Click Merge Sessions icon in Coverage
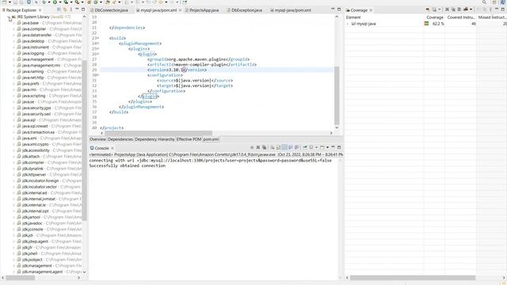Image resolution: width=507 pixels, height=285 pixels. (459, 9)
